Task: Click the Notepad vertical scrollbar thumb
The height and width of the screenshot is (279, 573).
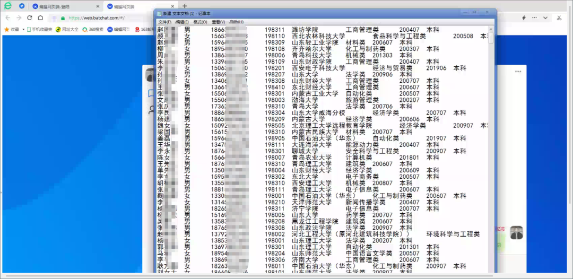Action: 491,38
